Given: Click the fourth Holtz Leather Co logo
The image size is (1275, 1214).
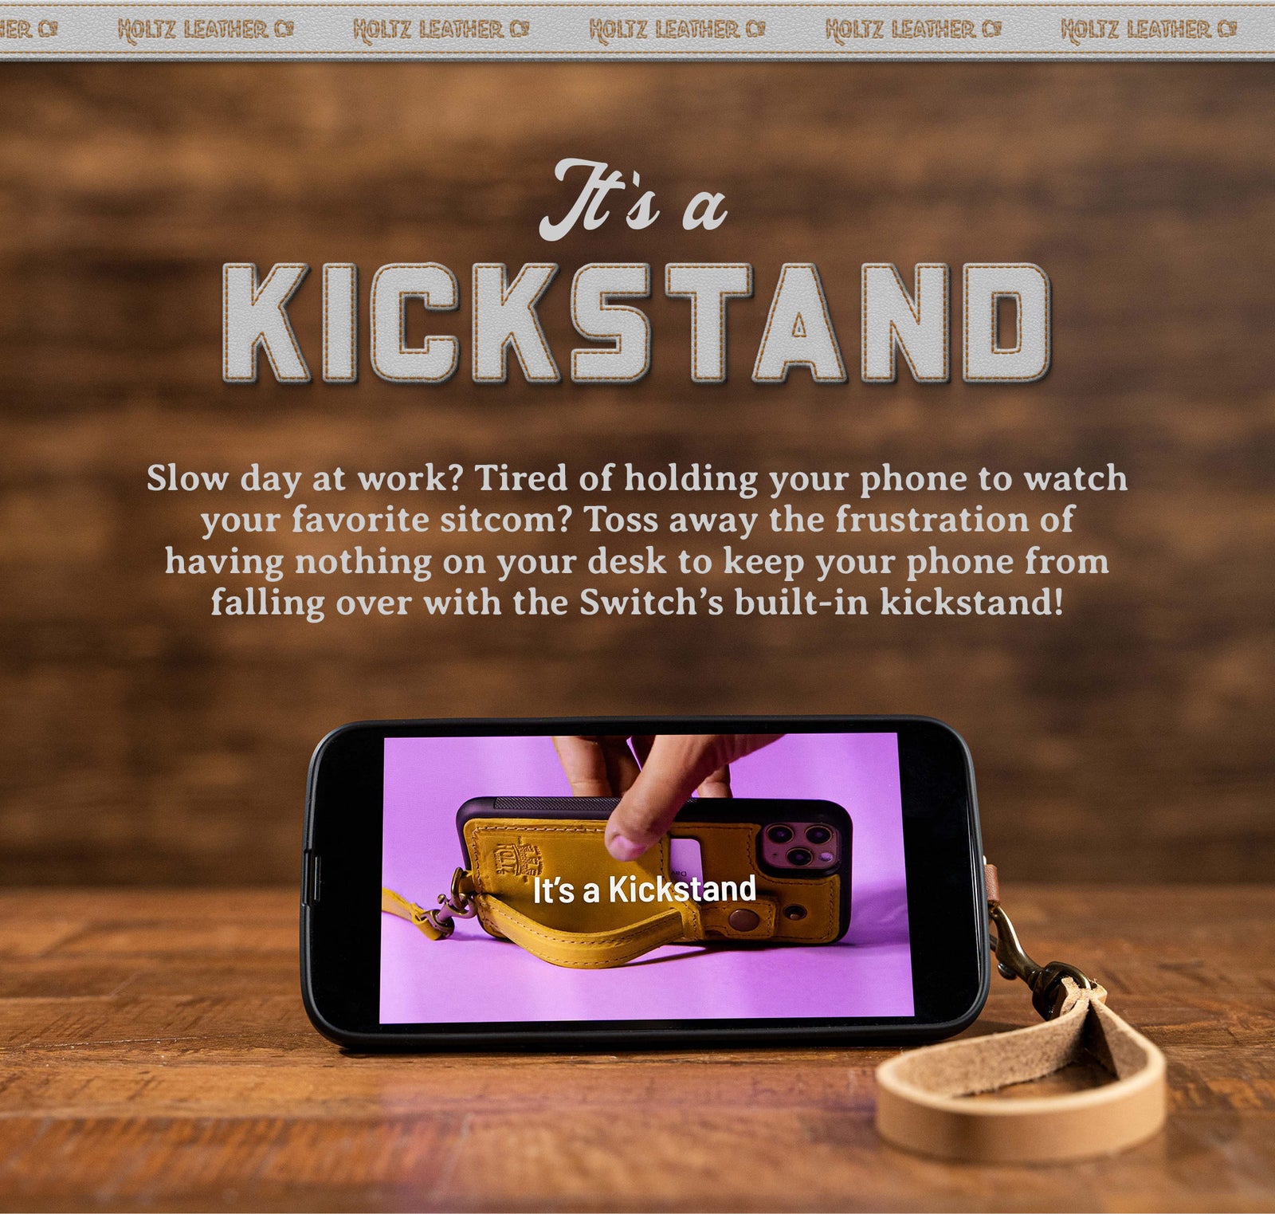Looking at the screenshot, I should pyautogui.click(x=913, y=30).
